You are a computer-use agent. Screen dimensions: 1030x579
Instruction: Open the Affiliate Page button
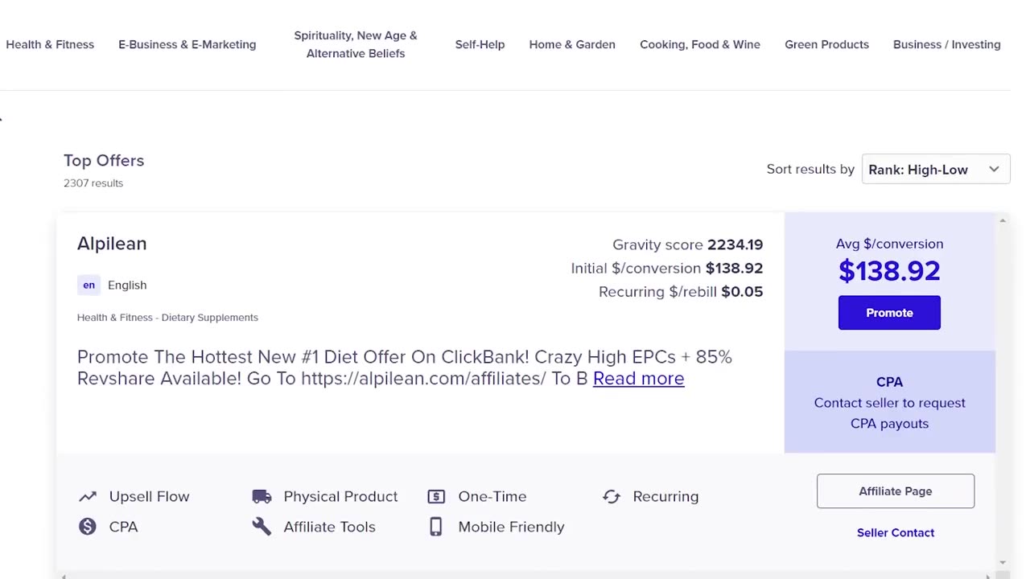[x=896, y=491]
